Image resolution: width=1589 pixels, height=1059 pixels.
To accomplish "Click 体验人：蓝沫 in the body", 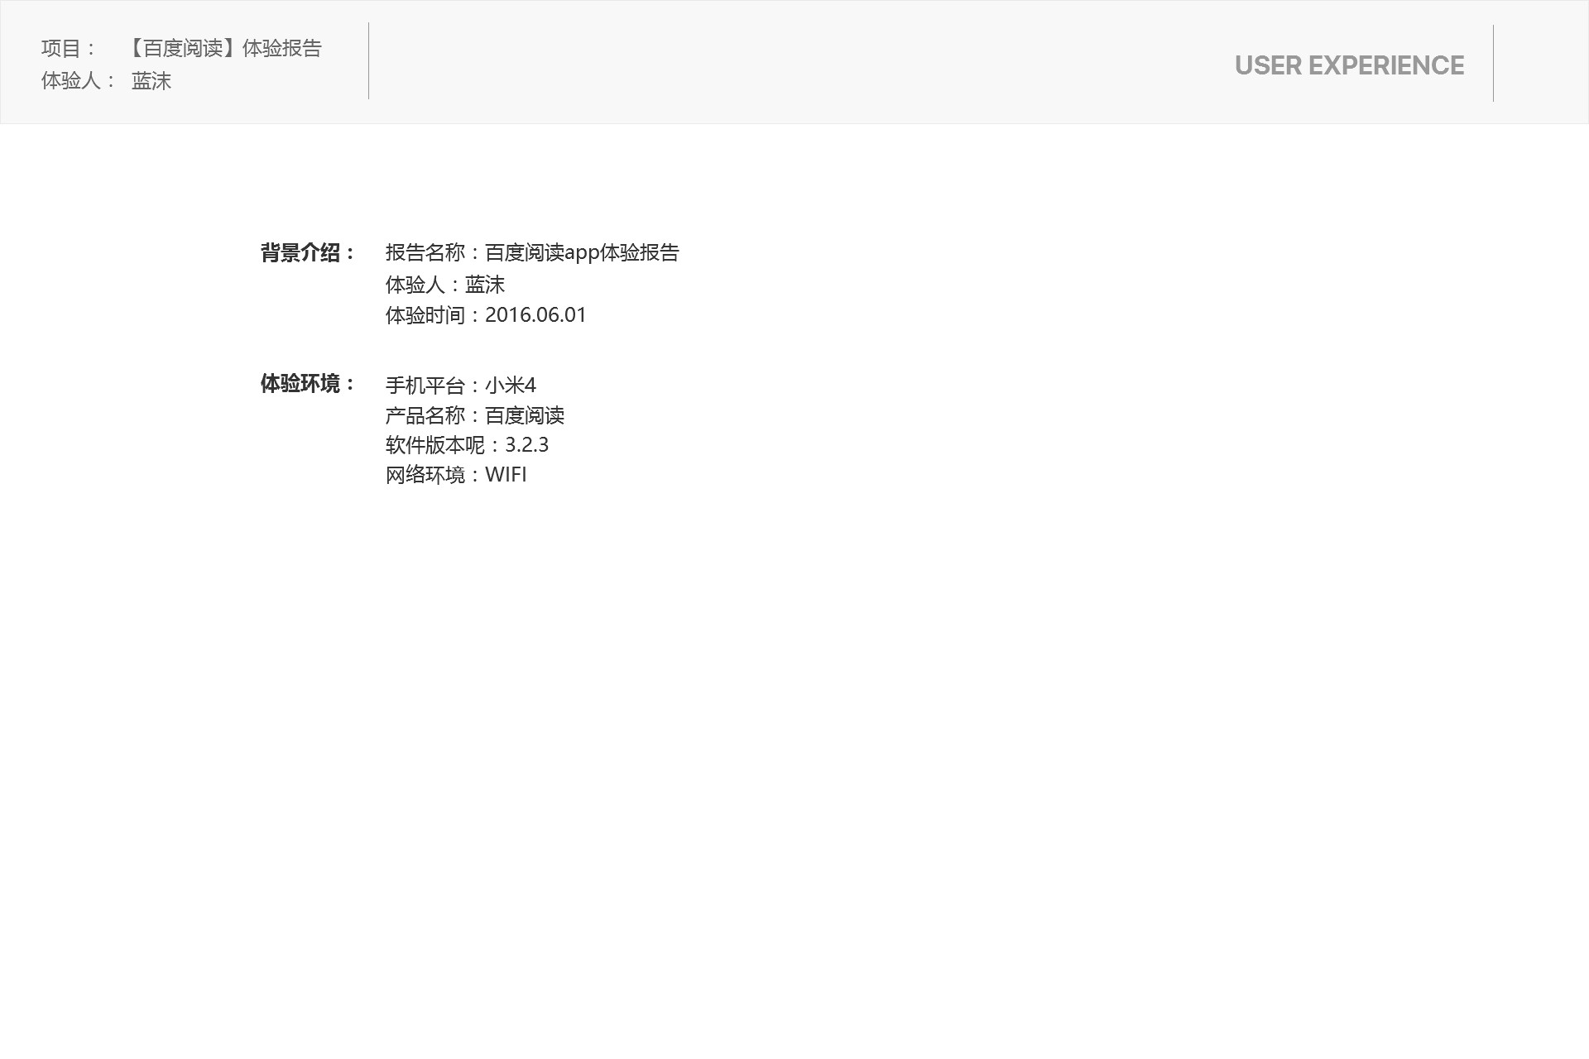I will (x=445, y=285).
